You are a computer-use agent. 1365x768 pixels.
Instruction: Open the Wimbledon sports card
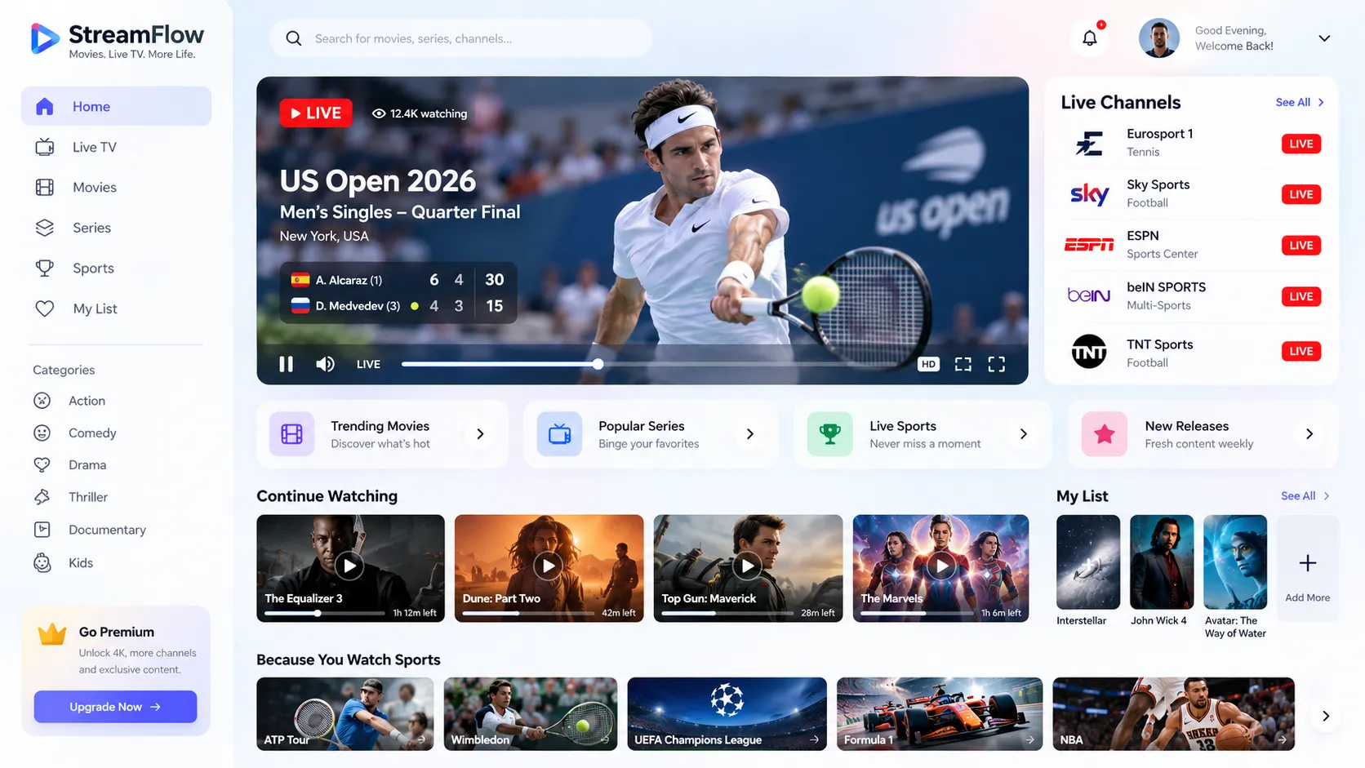pos(531,713)
